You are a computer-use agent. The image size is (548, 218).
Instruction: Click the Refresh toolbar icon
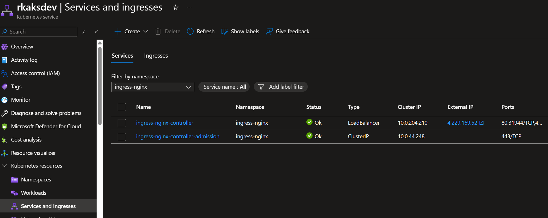[190, 31]
